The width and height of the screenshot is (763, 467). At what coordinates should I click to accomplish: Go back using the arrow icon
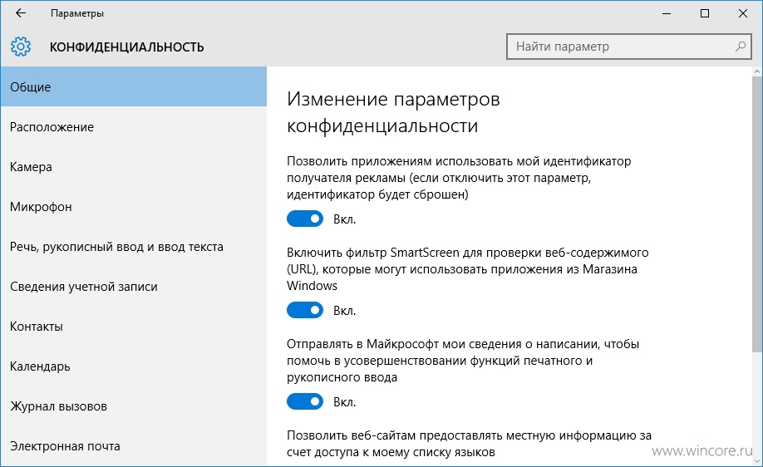21,13
